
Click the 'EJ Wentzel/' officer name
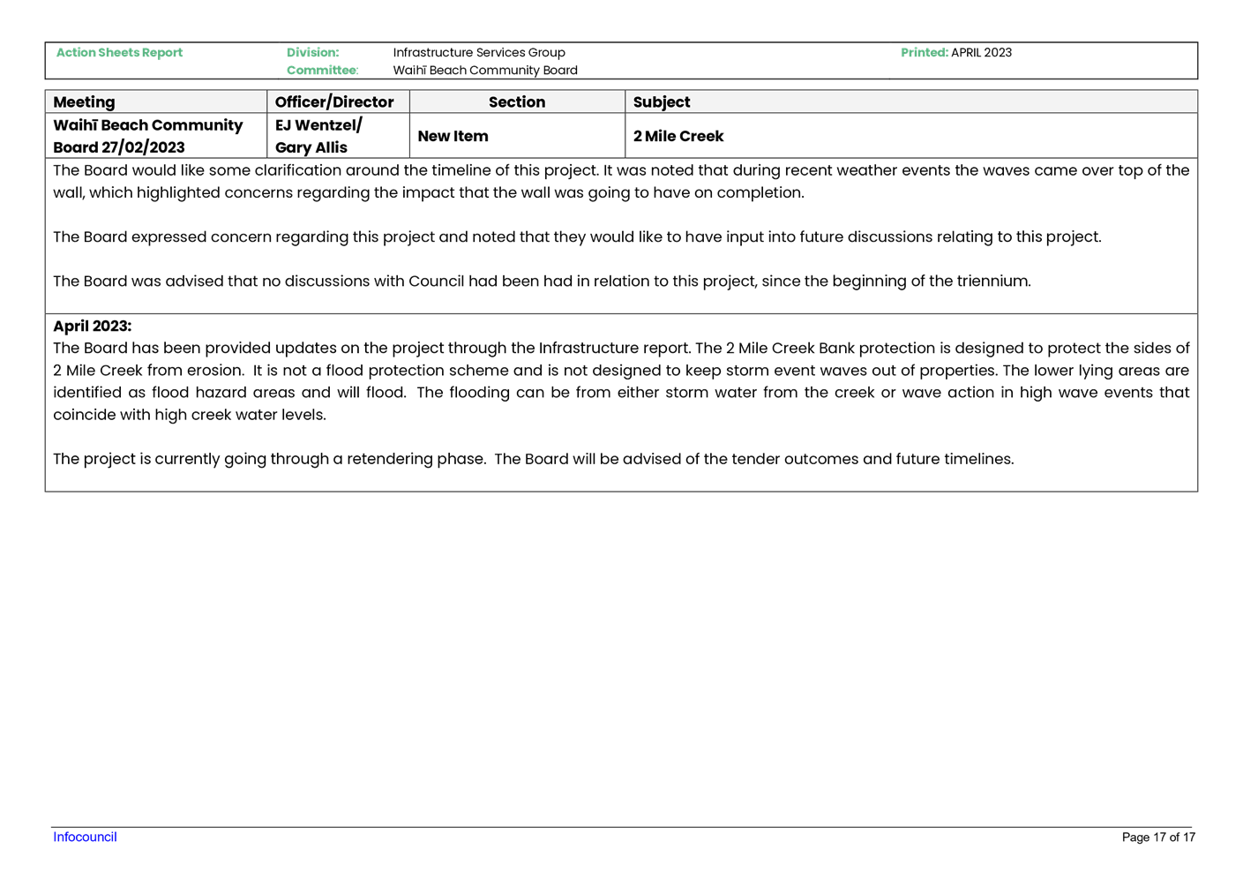pyautogui.click(x=318, y=125)
